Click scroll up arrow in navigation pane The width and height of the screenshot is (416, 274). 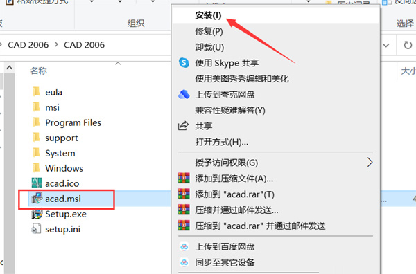9,68
